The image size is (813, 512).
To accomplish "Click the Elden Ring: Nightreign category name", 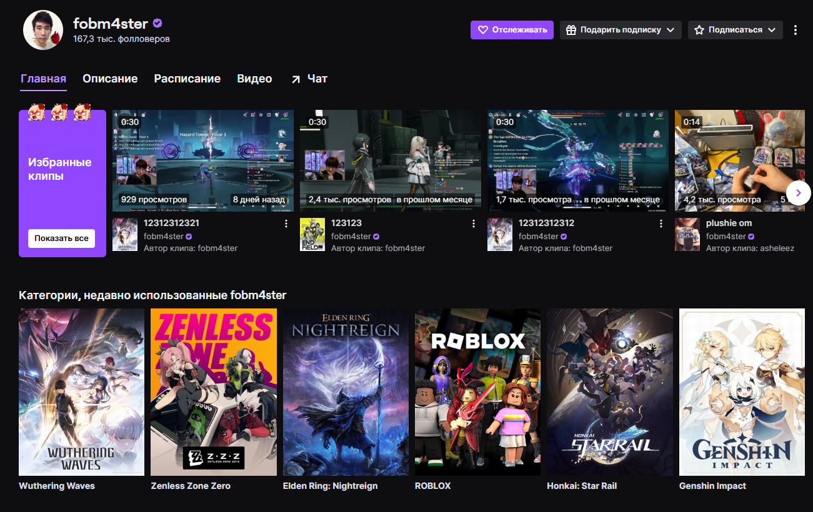I will tap(331, 486).
